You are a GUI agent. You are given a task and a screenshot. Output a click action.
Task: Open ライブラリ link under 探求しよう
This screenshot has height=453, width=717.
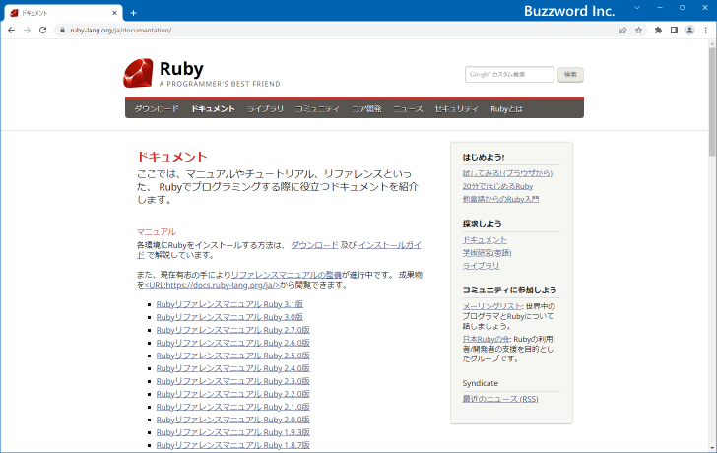481,266
